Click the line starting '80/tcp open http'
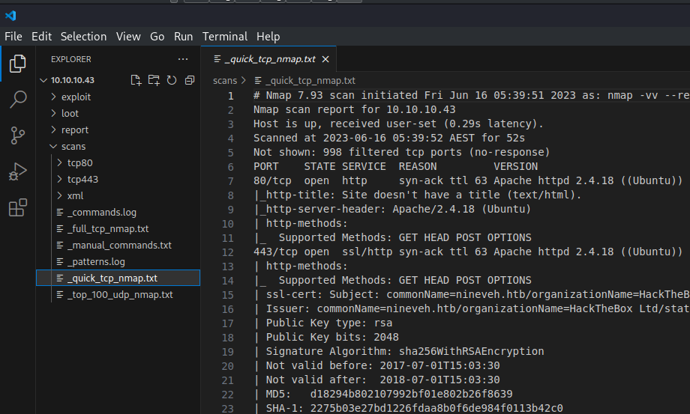 point(468,181)
